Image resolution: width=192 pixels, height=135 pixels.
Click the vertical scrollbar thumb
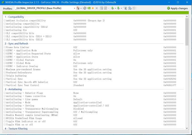pyautogui.click(x=187, y=32)
